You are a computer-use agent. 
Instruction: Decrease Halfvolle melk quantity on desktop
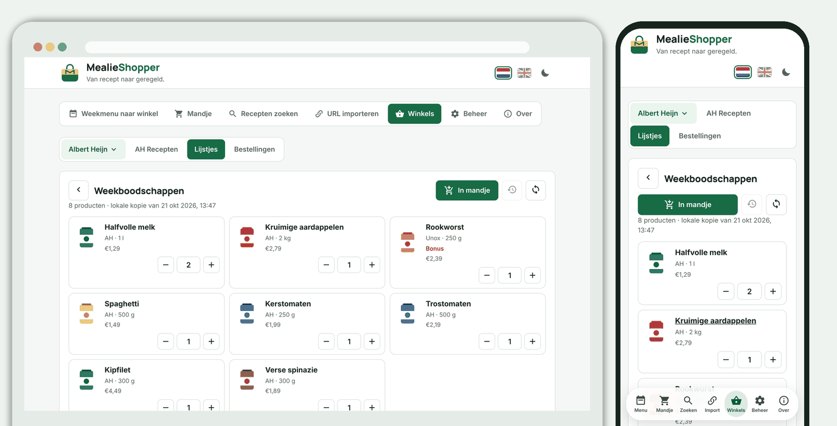point(166,265)
